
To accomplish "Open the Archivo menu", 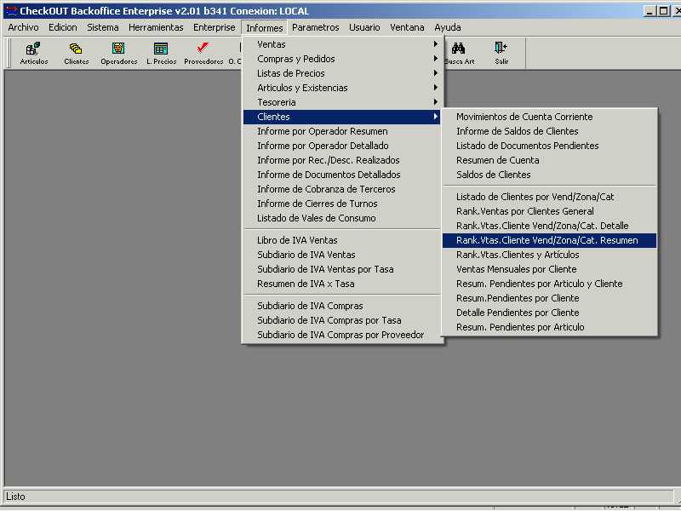I will 23,27.
